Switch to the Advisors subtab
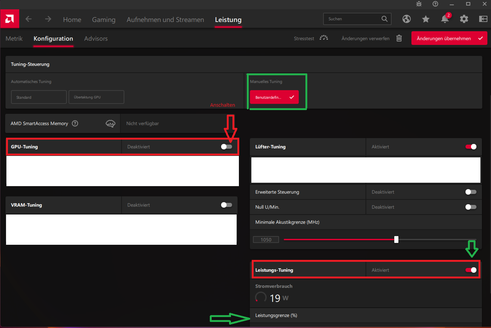Viewport: 491px width, 328px height. click(96, 39)
